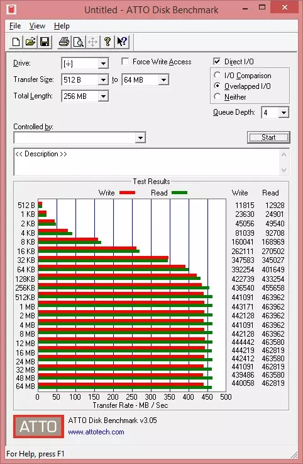Maximize the ATTO Disk Benchmark window
Screen dimensions: 303x464
click(262, 8)
